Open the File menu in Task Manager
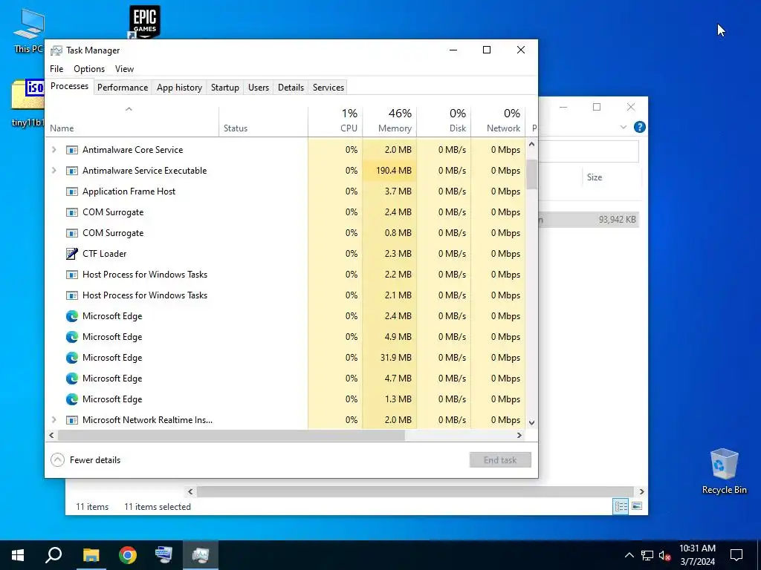The width and height of the screenshot is (761, 570). point(56,69)
